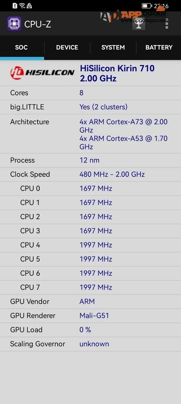
Task: Tap the alert notification icon in status bar
Action: click(15, 6)
